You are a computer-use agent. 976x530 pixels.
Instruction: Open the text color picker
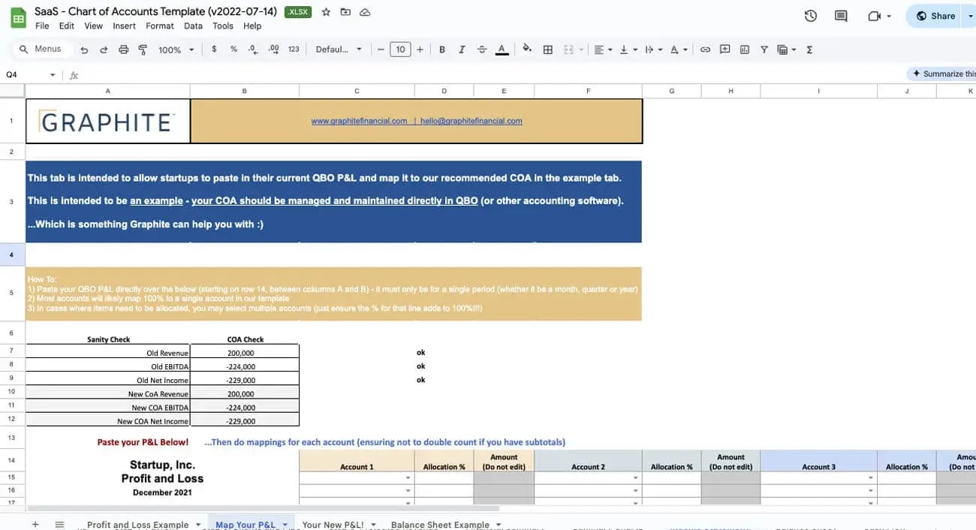[502, 50]
